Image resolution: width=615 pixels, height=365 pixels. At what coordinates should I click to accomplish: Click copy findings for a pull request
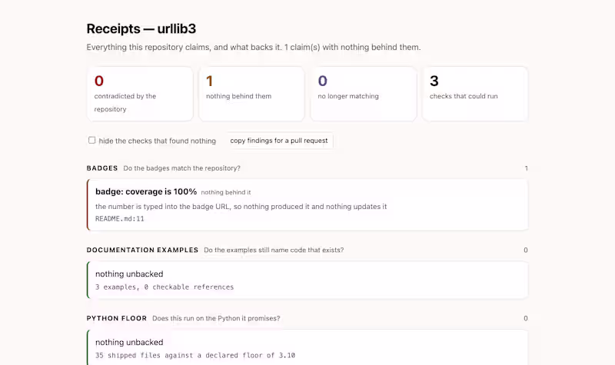point(279,141)
